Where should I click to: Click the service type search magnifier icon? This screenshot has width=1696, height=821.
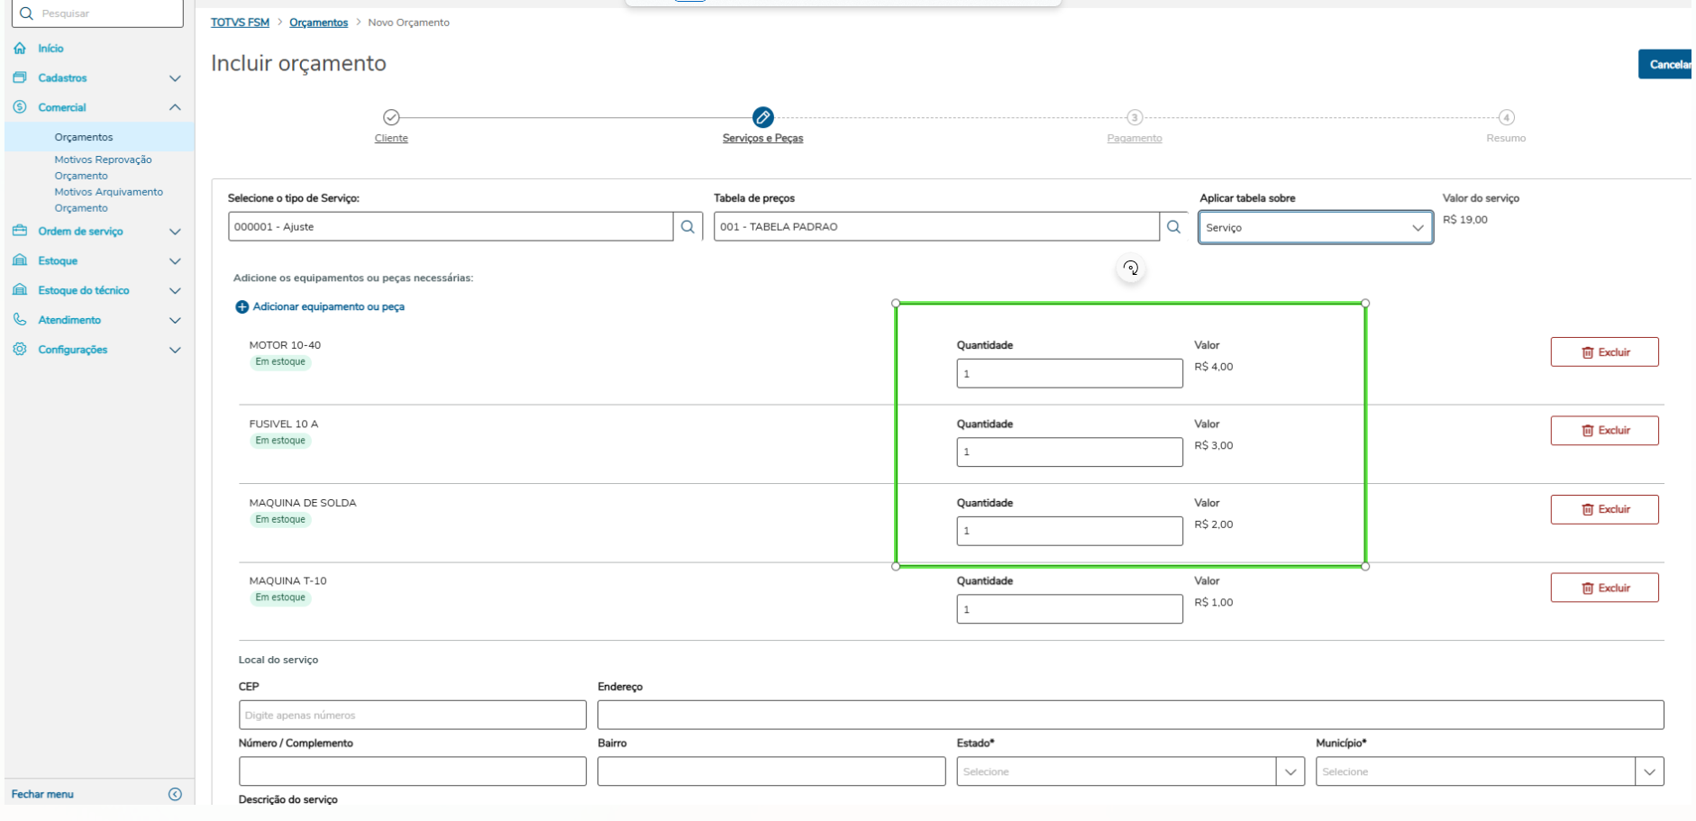[x=688, y=227]
